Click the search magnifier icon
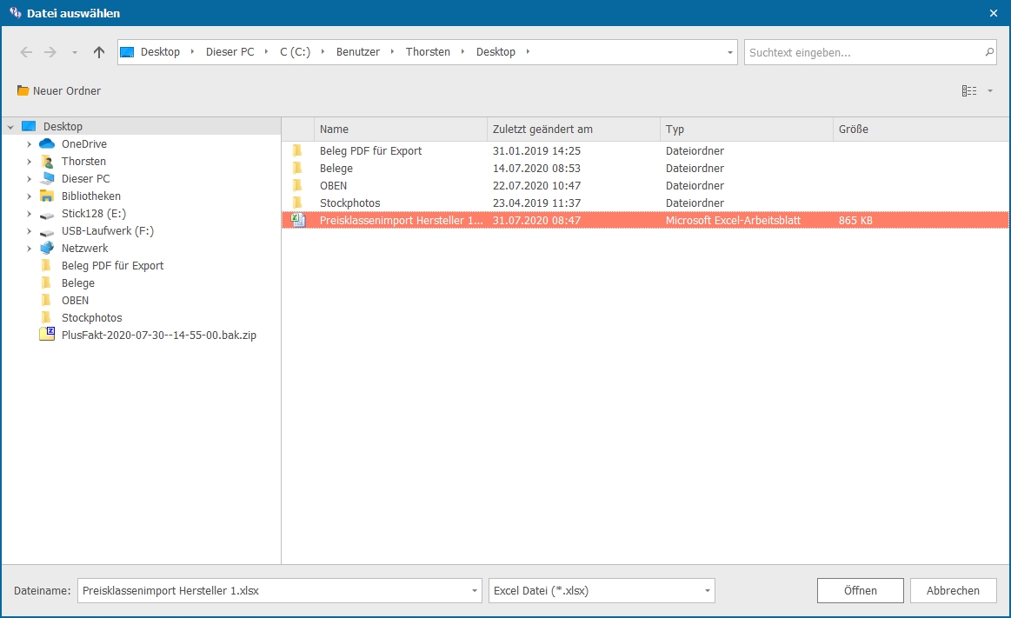 tap(989, 52)
